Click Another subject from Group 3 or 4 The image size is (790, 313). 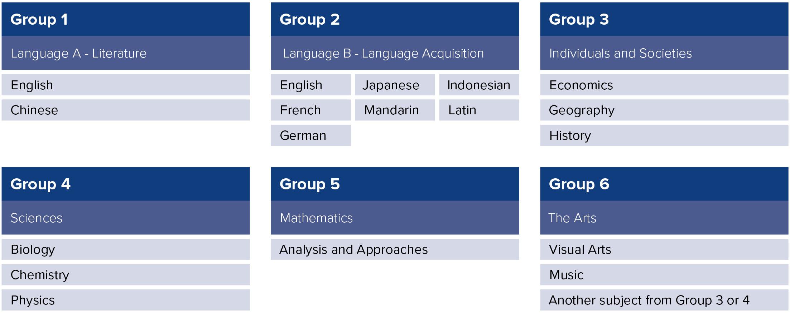tap(664, 300)
